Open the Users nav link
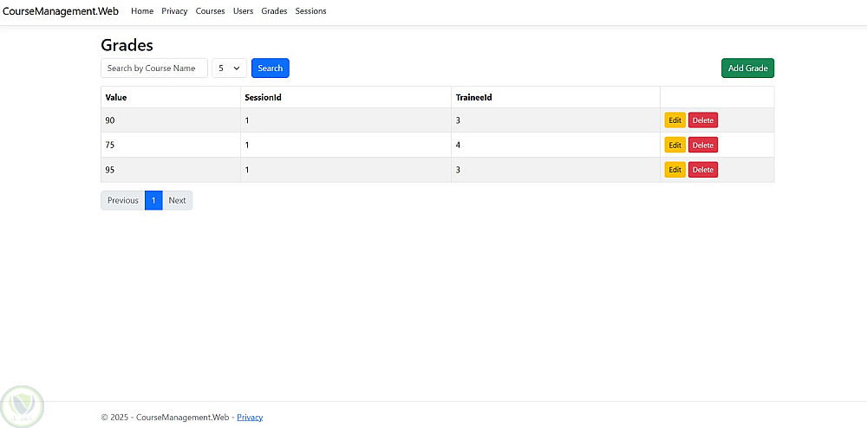 click(243, 11)
